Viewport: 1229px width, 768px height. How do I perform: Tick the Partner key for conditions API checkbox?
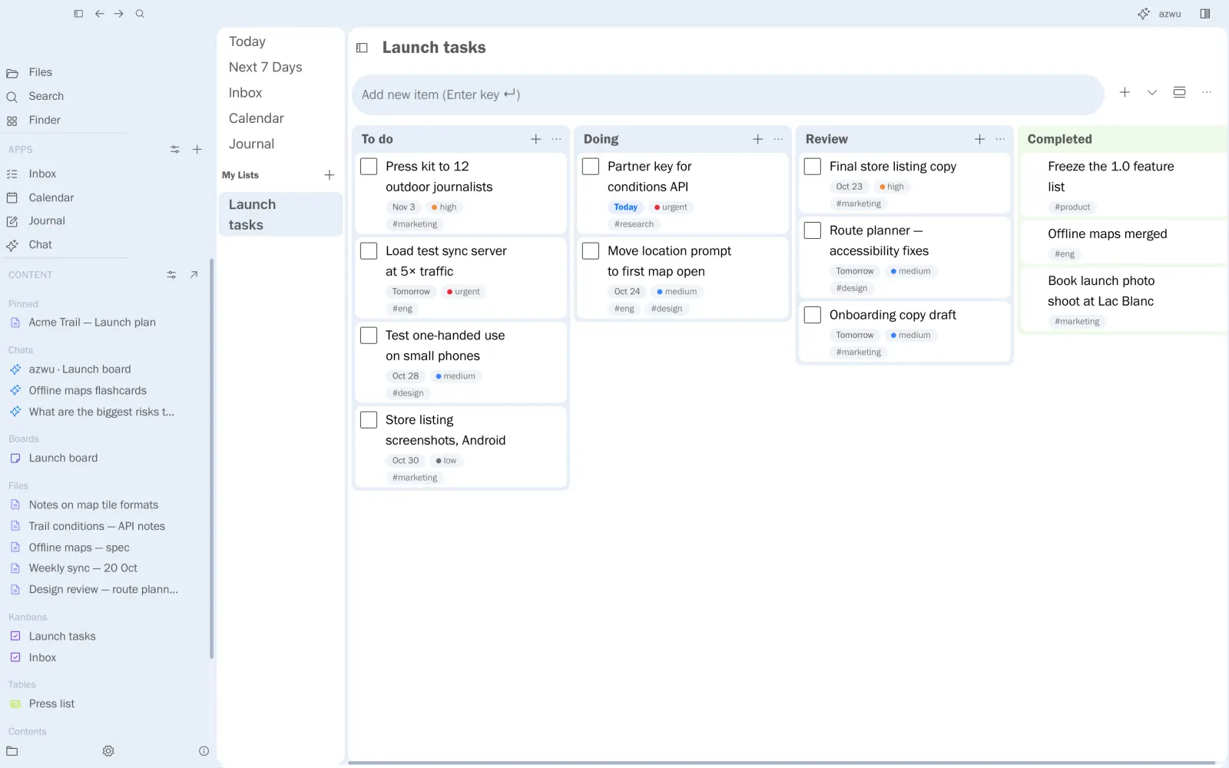coord(591,167)
